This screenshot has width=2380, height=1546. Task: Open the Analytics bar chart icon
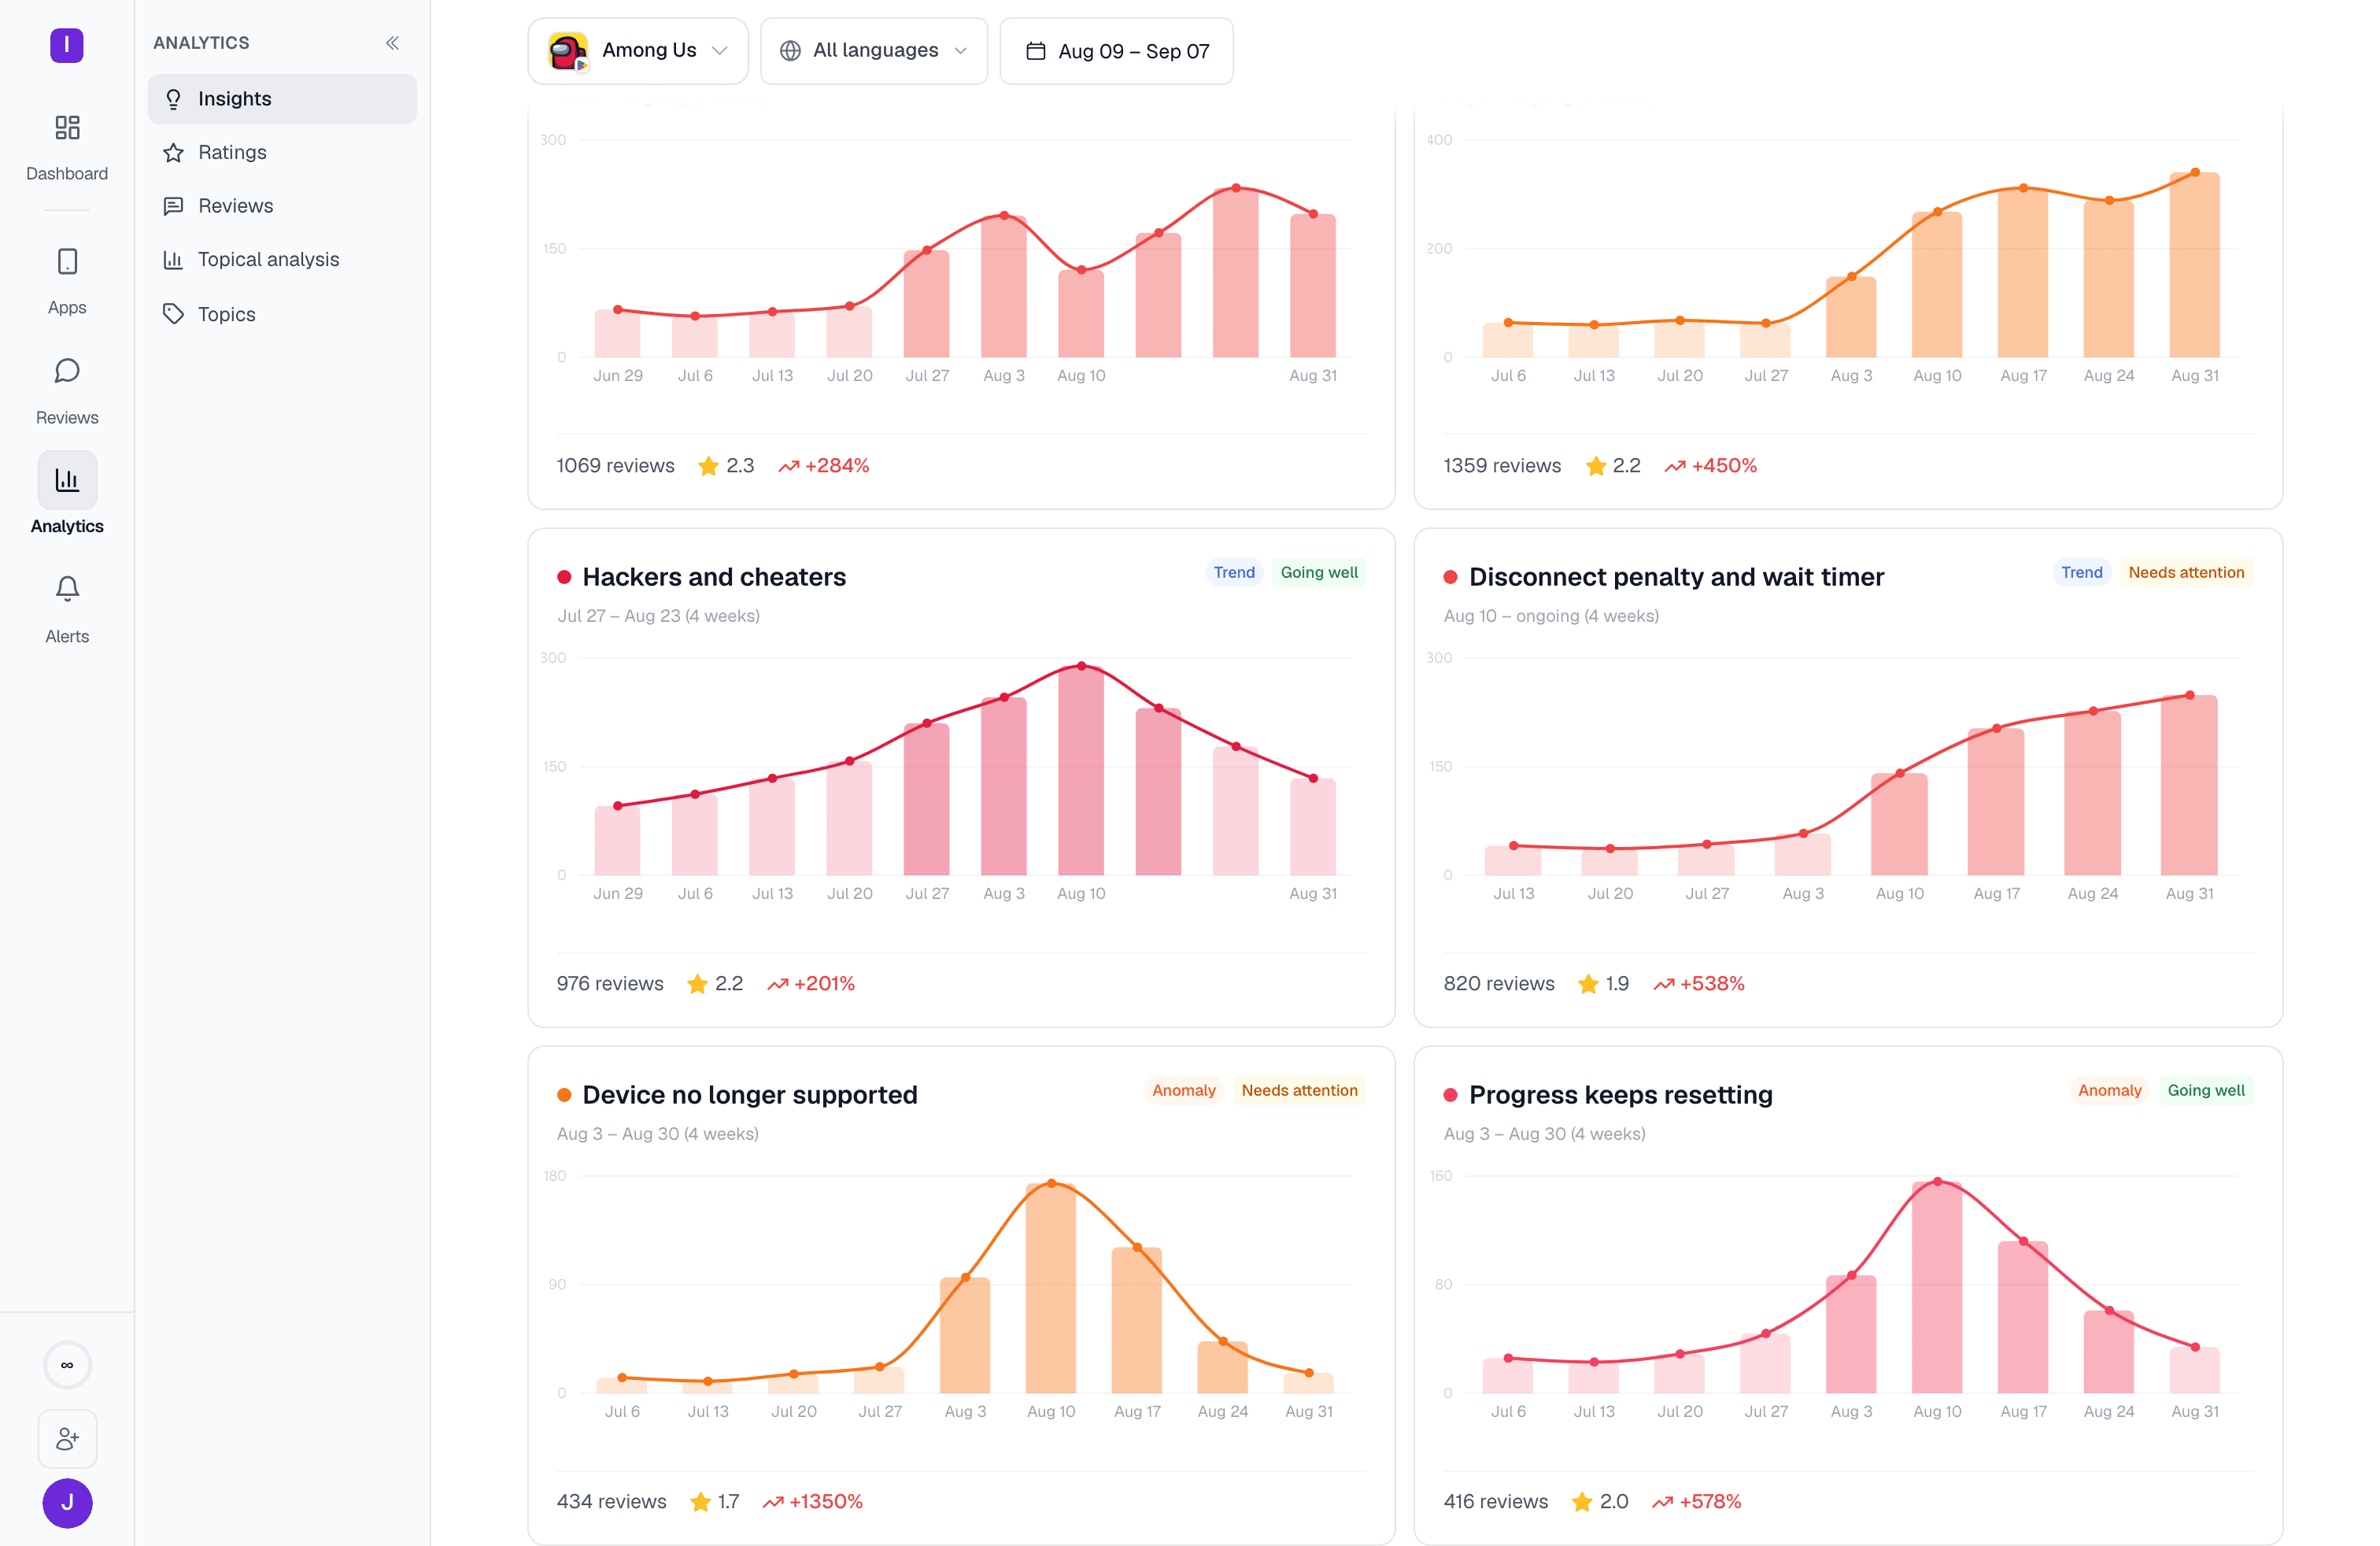pyautogui.click(x=67, y=480)
